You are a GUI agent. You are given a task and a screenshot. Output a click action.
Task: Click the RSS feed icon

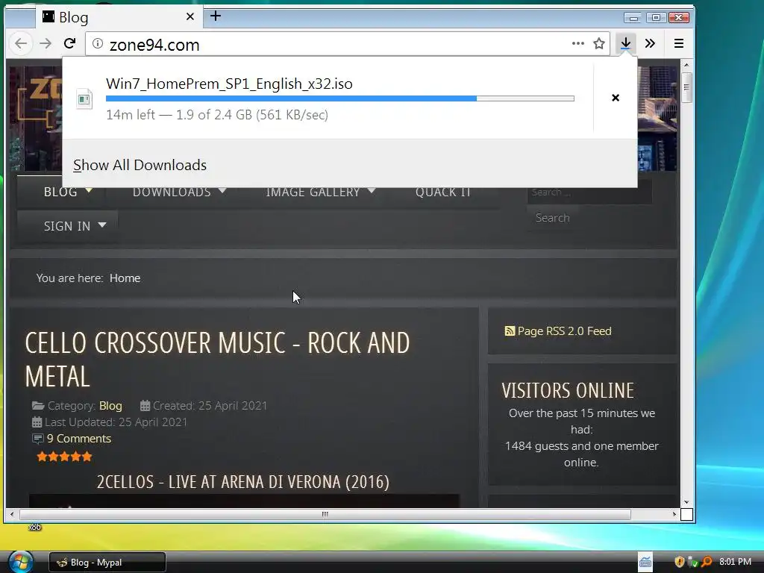pos(509,331)
